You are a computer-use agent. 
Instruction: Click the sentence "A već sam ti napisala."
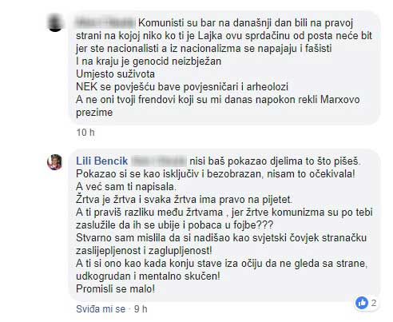click(x=126, y=186)
